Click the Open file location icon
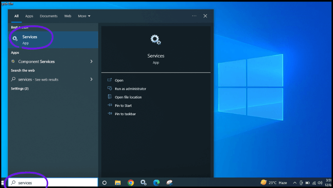 click(109, 97)
